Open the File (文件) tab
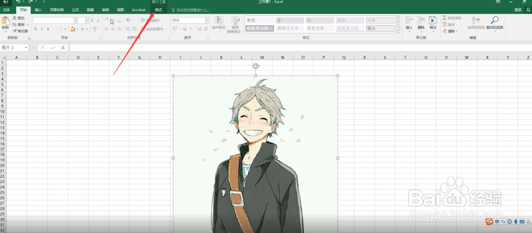 pyautogui.click(x=6, y=10)
